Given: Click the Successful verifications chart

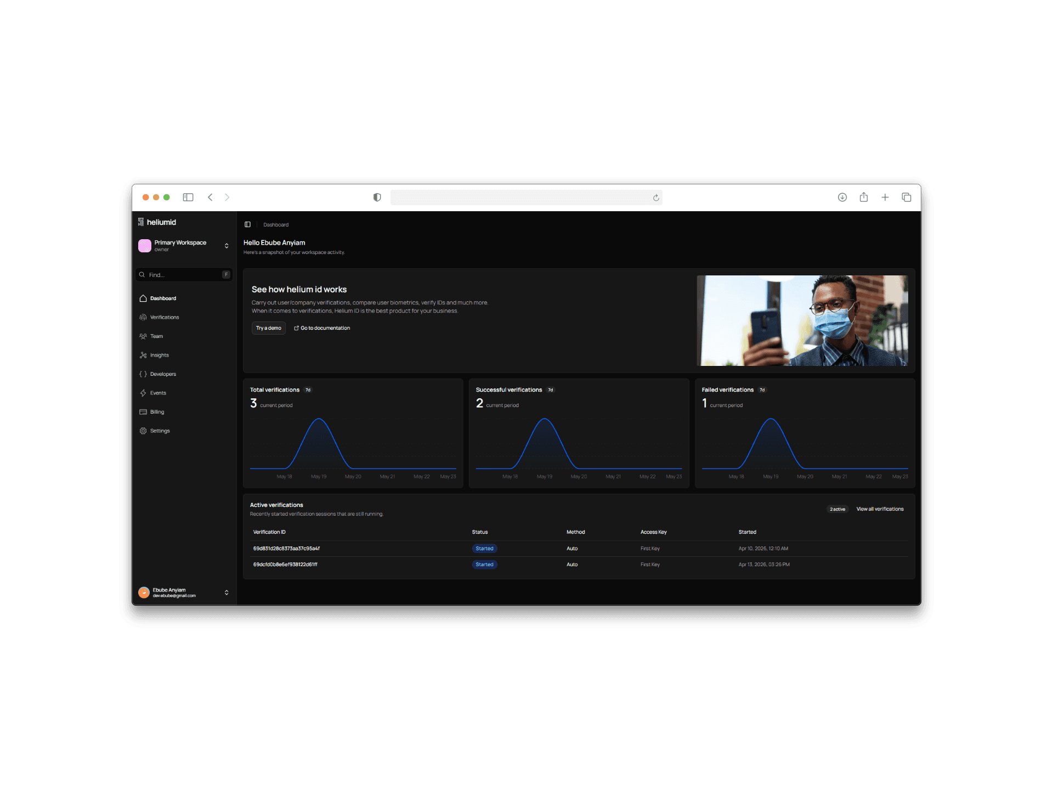Looking at the screenshot, I should coord(579,447).
